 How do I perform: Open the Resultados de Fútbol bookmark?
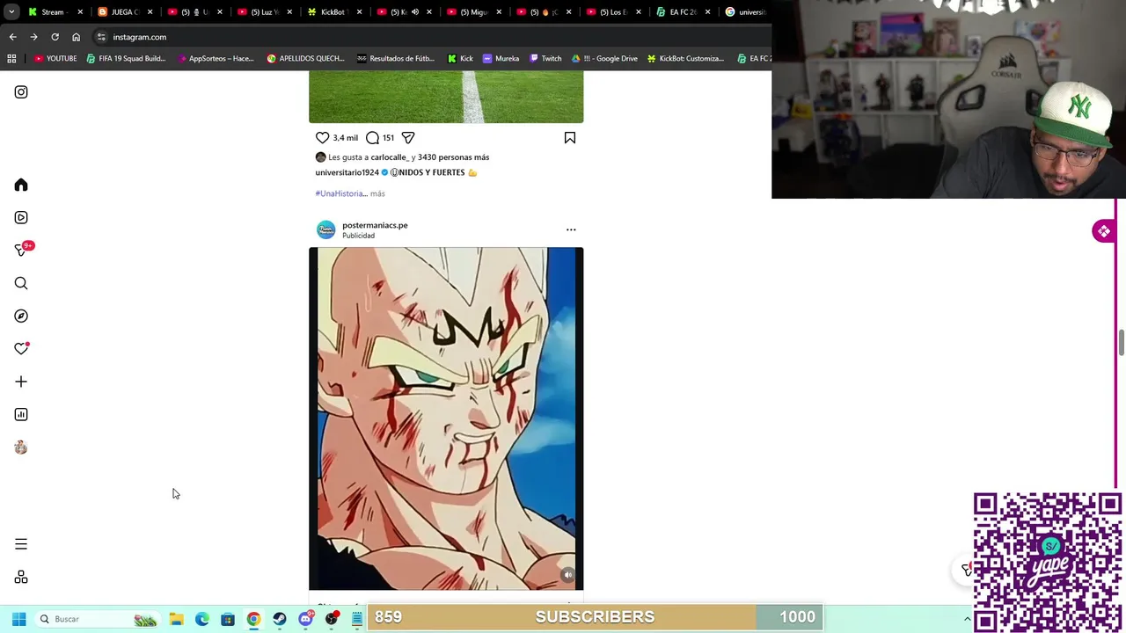[x=396, y=59]
